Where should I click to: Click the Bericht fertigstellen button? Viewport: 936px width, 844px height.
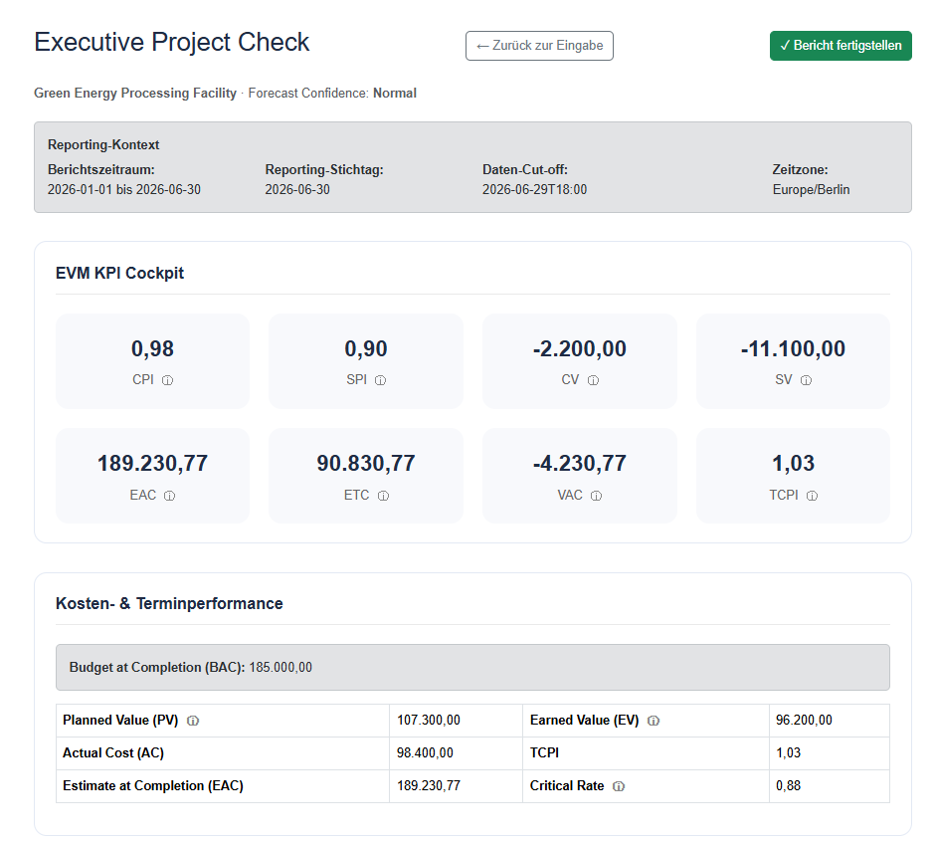pos(841,46)
